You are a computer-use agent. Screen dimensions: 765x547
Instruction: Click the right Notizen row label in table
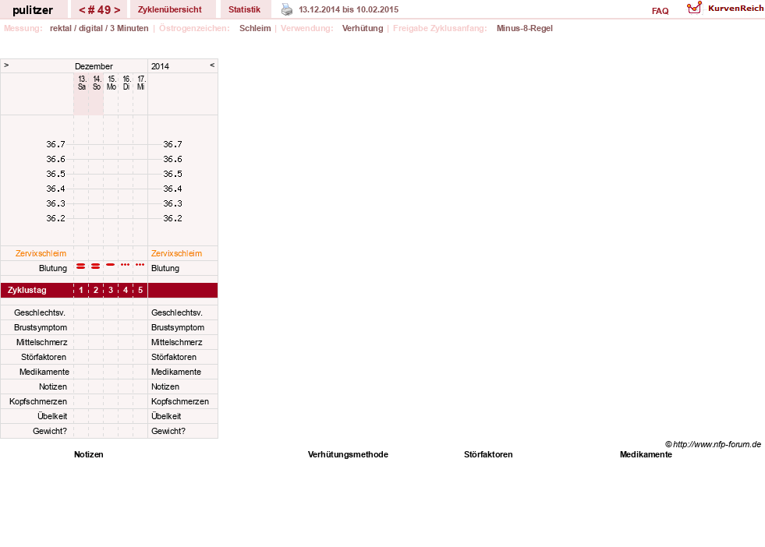click(165, 386)
